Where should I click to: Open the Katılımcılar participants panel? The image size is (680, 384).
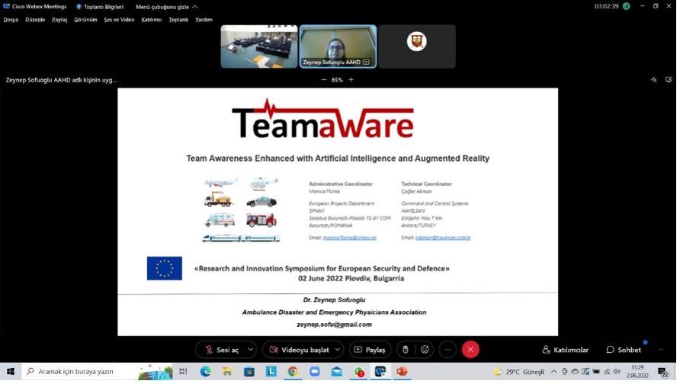click(x=566, y=350)
